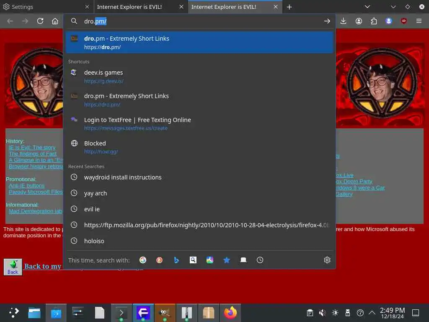Viewport: 429px width, 322px height.
Task: Open the Blocked novr.gg shortcut
Action: [199, 147]
